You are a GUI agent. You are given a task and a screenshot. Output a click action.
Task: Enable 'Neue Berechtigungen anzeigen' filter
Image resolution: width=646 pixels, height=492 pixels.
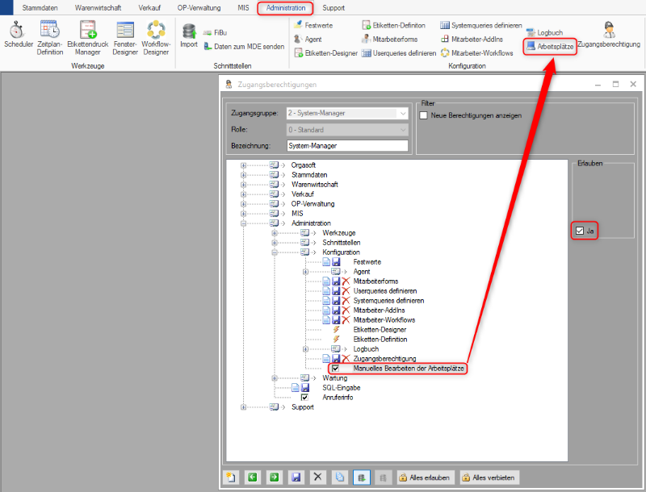click(424, 115)
